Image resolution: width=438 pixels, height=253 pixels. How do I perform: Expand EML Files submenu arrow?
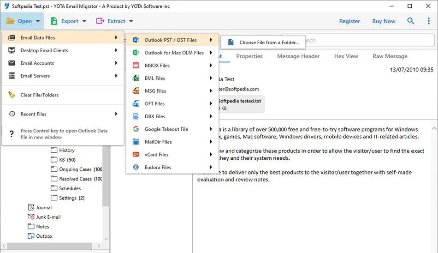tap(211, 78)
